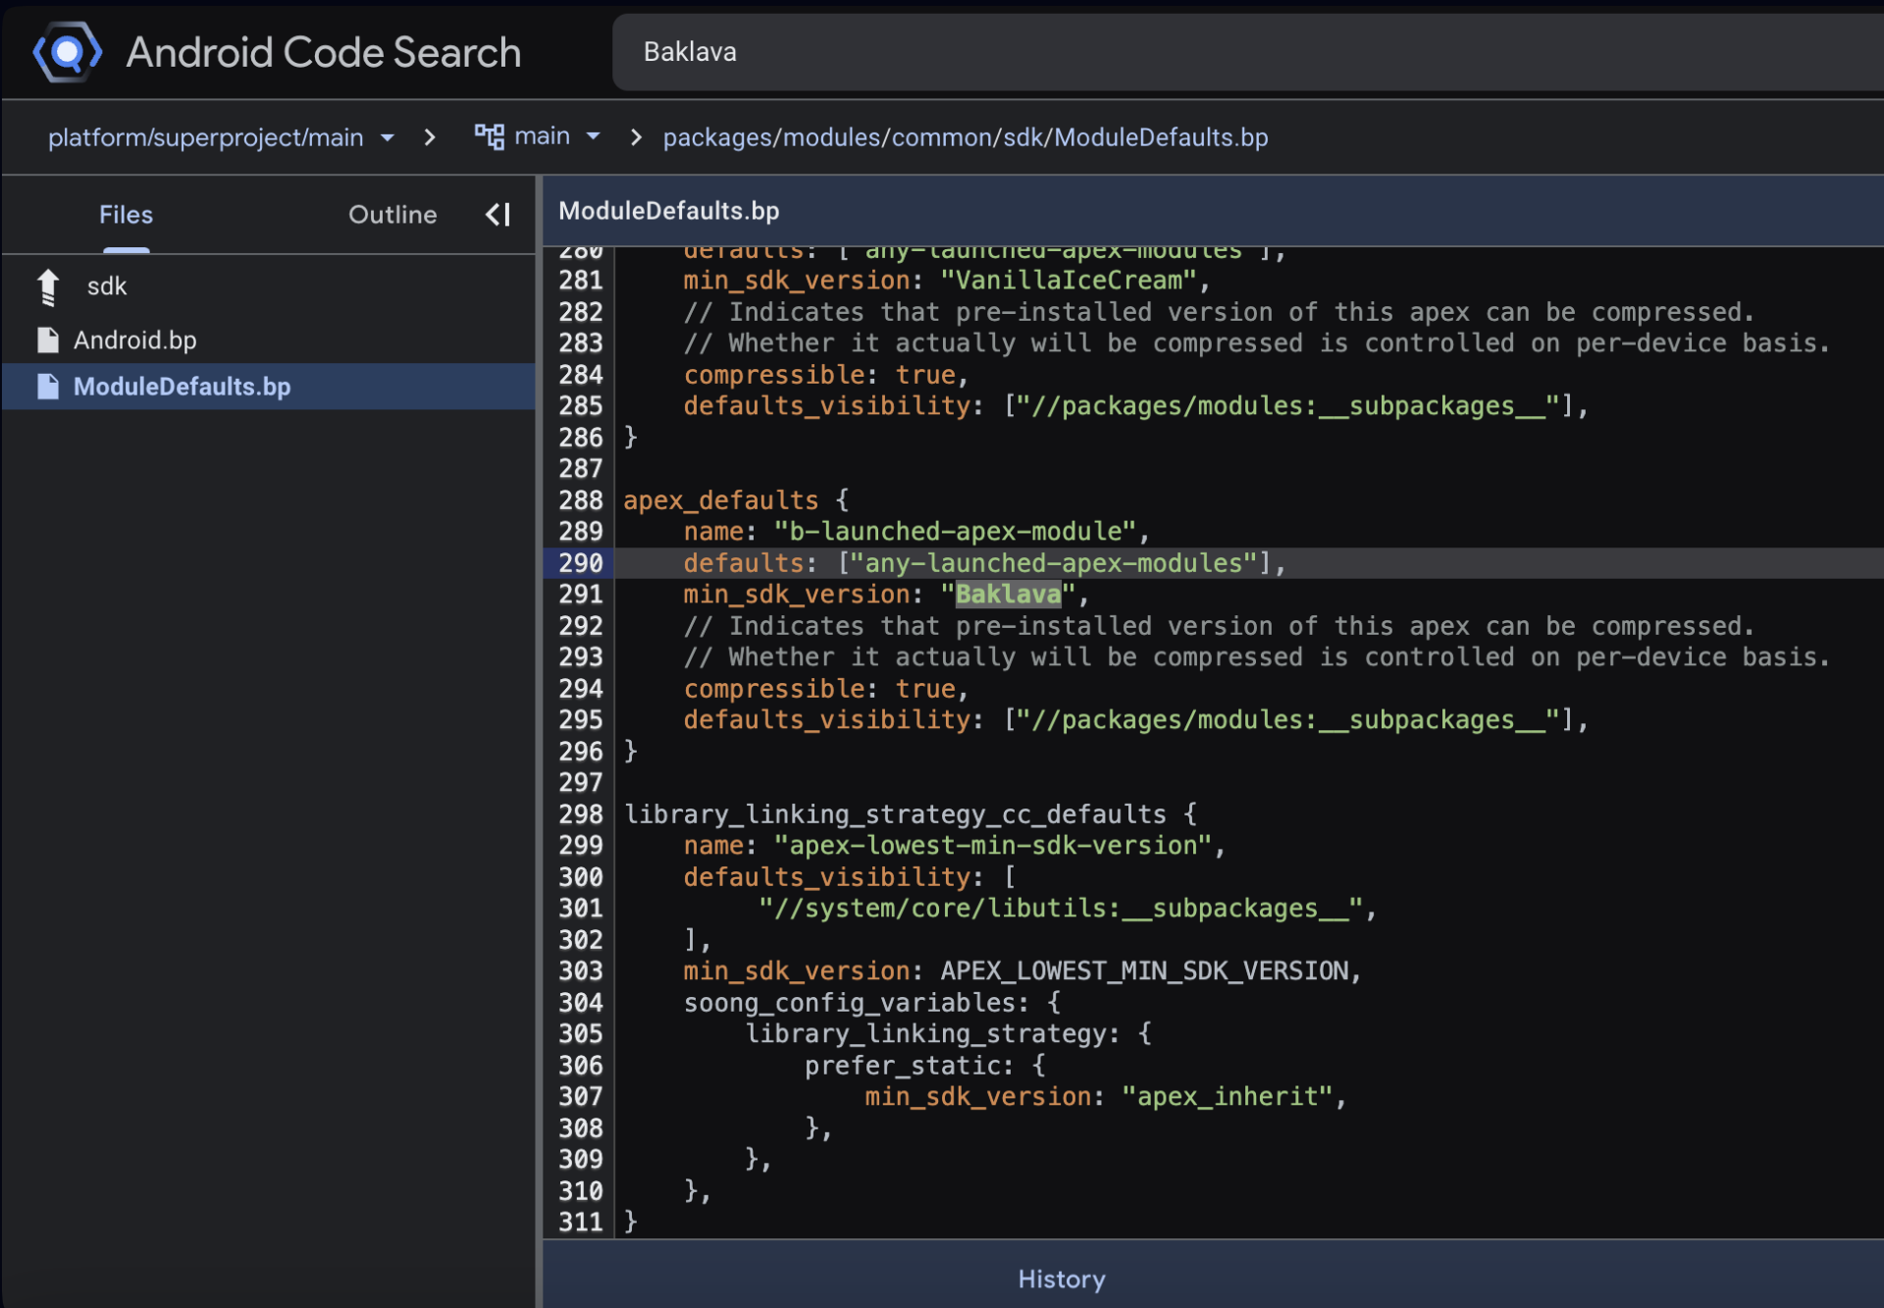The image size is (1884, 1308).
Task: Click the branch tree icon beside main
Action: (x=489, y=136)
